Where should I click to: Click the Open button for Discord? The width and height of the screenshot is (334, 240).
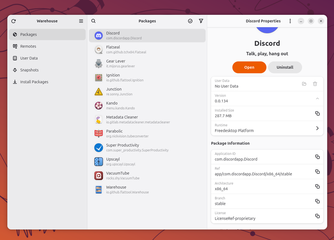click(249, 67)
